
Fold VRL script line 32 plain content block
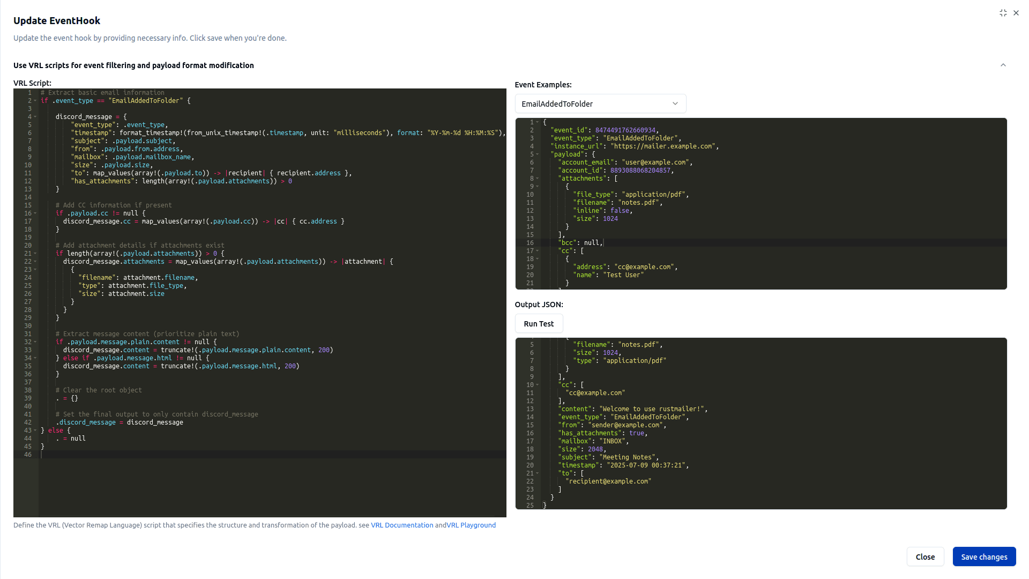point(35,342)
